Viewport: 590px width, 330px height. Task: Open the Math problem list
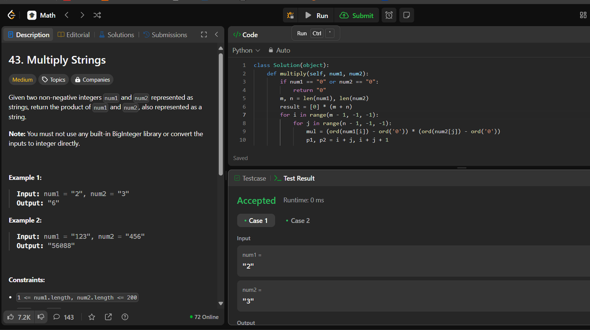coord(42,15)
